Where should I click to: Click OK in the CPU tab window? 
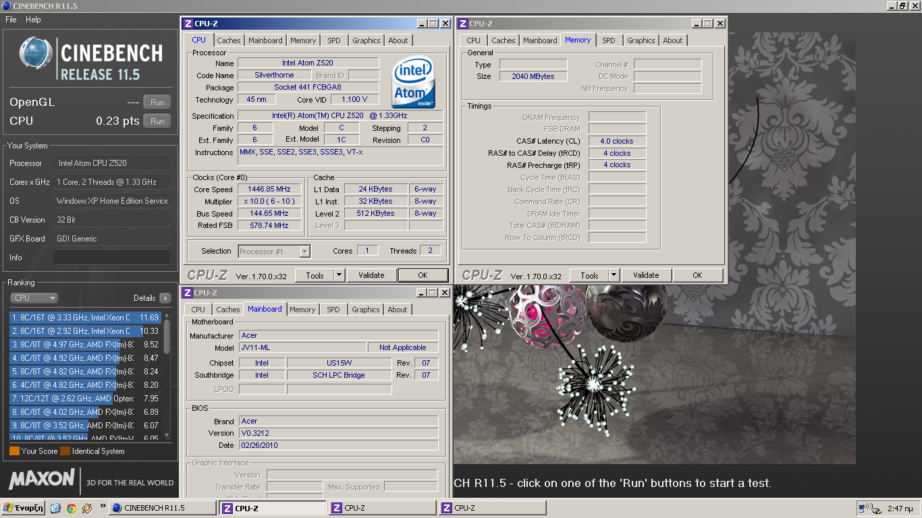(x=423, y=275)
